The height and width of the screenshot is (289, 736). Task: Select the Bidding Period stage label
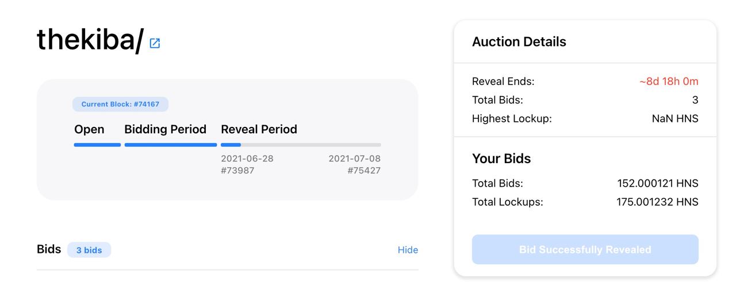point(165,129)
